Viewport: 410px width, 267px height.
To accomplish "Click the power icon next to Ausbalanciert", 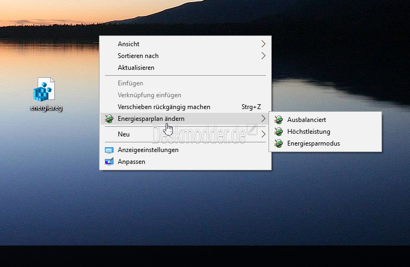I will [279, 120].
